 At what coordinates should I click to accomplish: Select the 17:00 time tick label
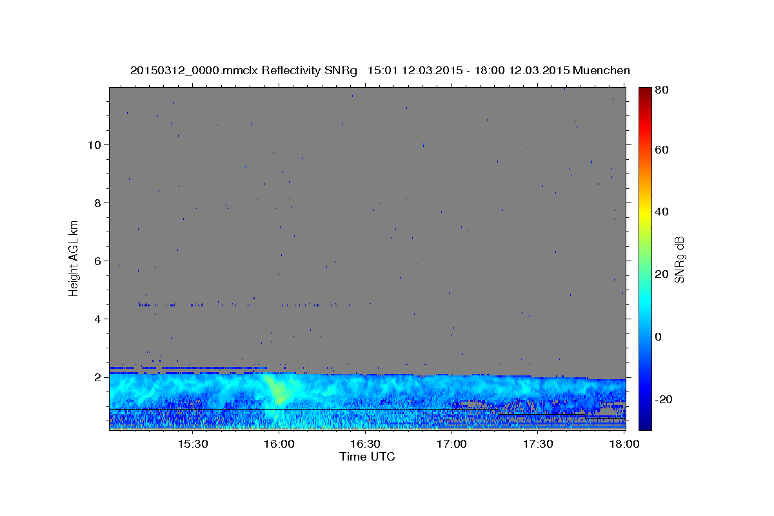tap(452, 444)
